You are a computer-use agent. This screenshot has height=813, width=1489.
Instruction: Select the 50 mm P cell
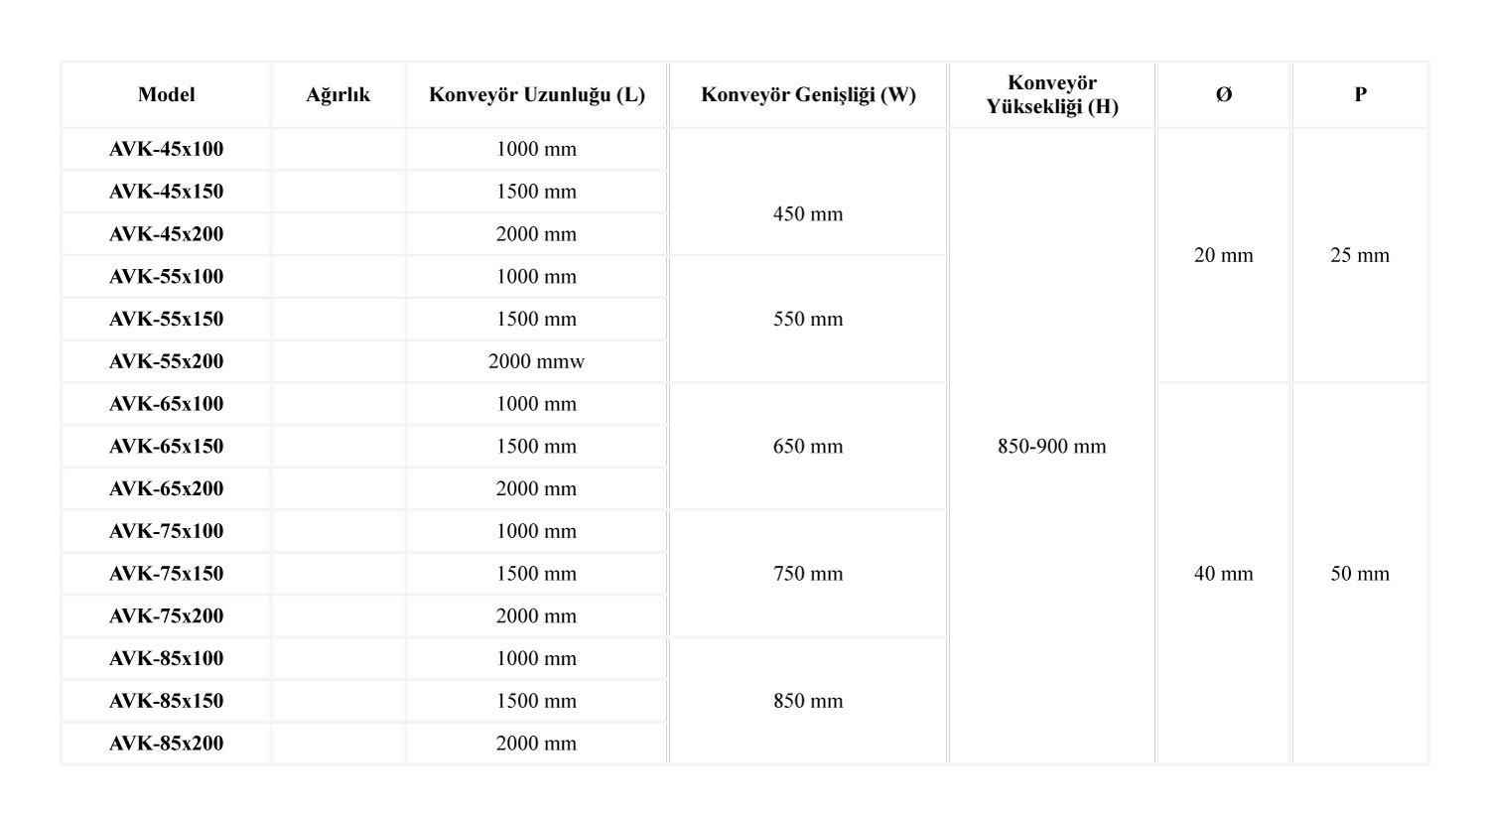(x=1360, y=574)
